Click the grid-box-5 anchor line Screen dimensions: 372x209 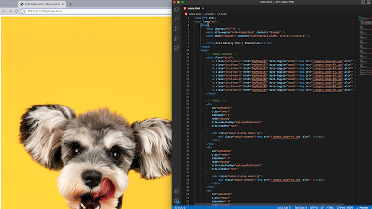tap(283, 76)
